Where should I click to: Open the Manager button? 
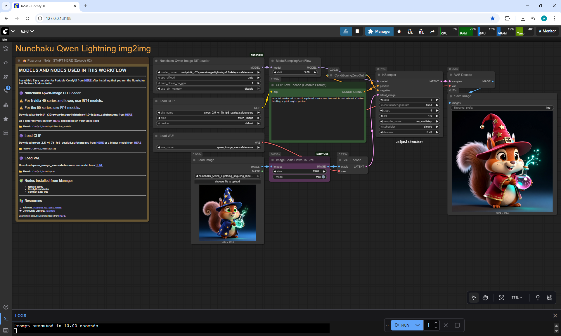pos(379,31)
